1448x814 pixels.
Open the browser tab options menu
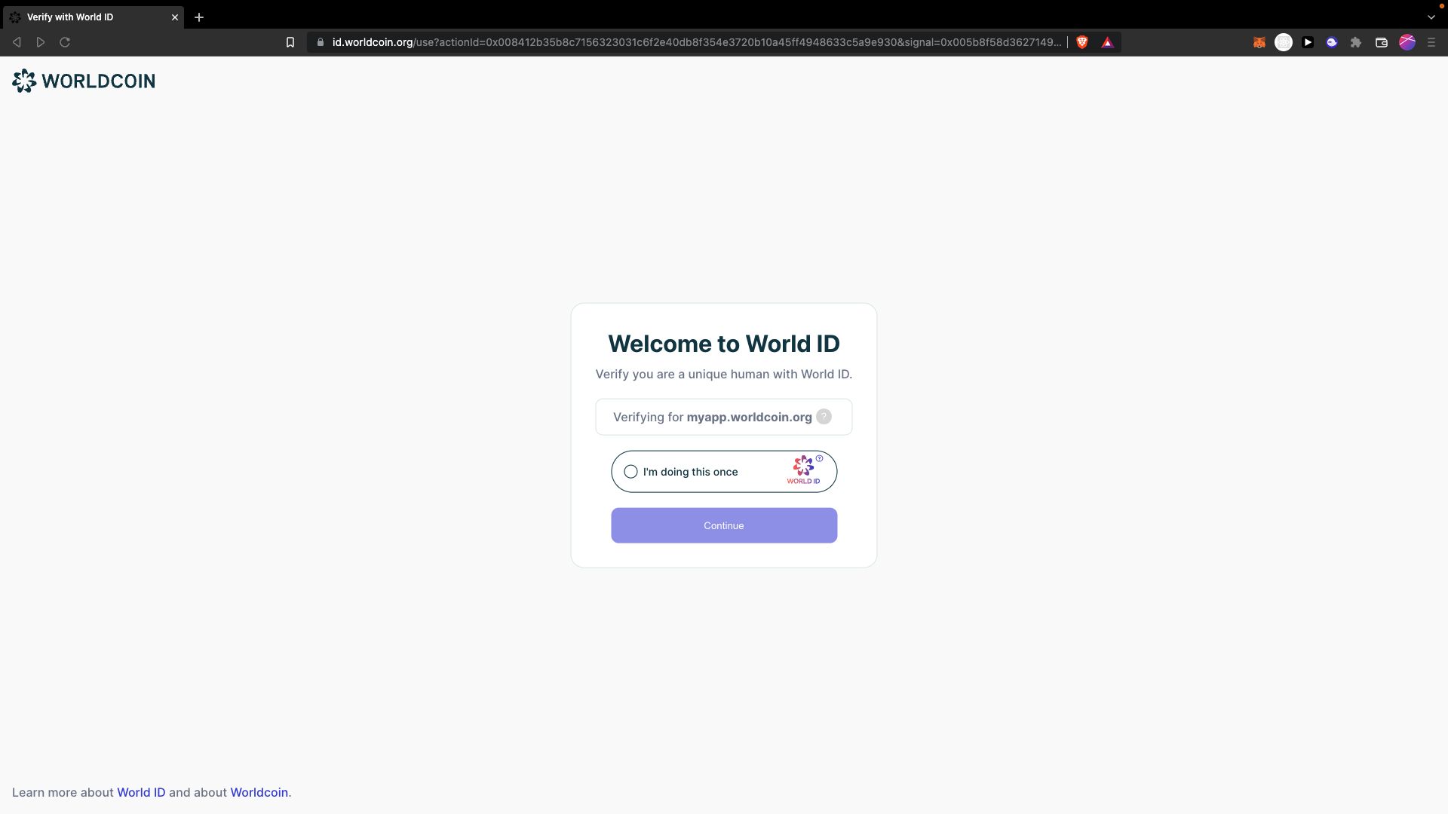tap(1430, 17)
